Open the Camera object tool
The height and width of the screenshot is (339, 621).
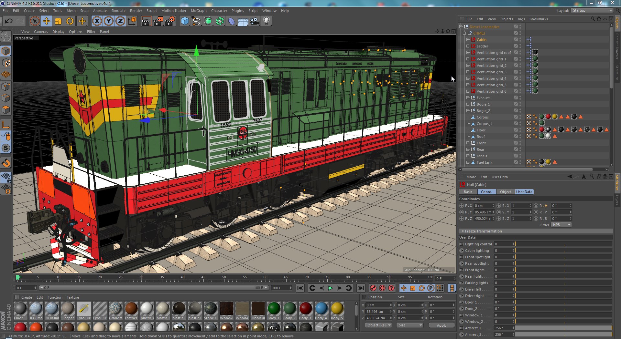tap(255, 21)
